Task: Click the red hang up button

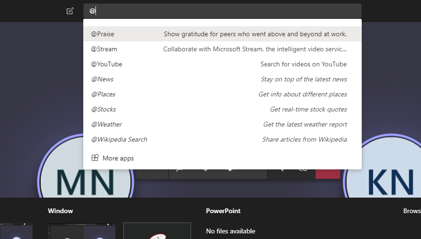Action: (x=328, y=174)
